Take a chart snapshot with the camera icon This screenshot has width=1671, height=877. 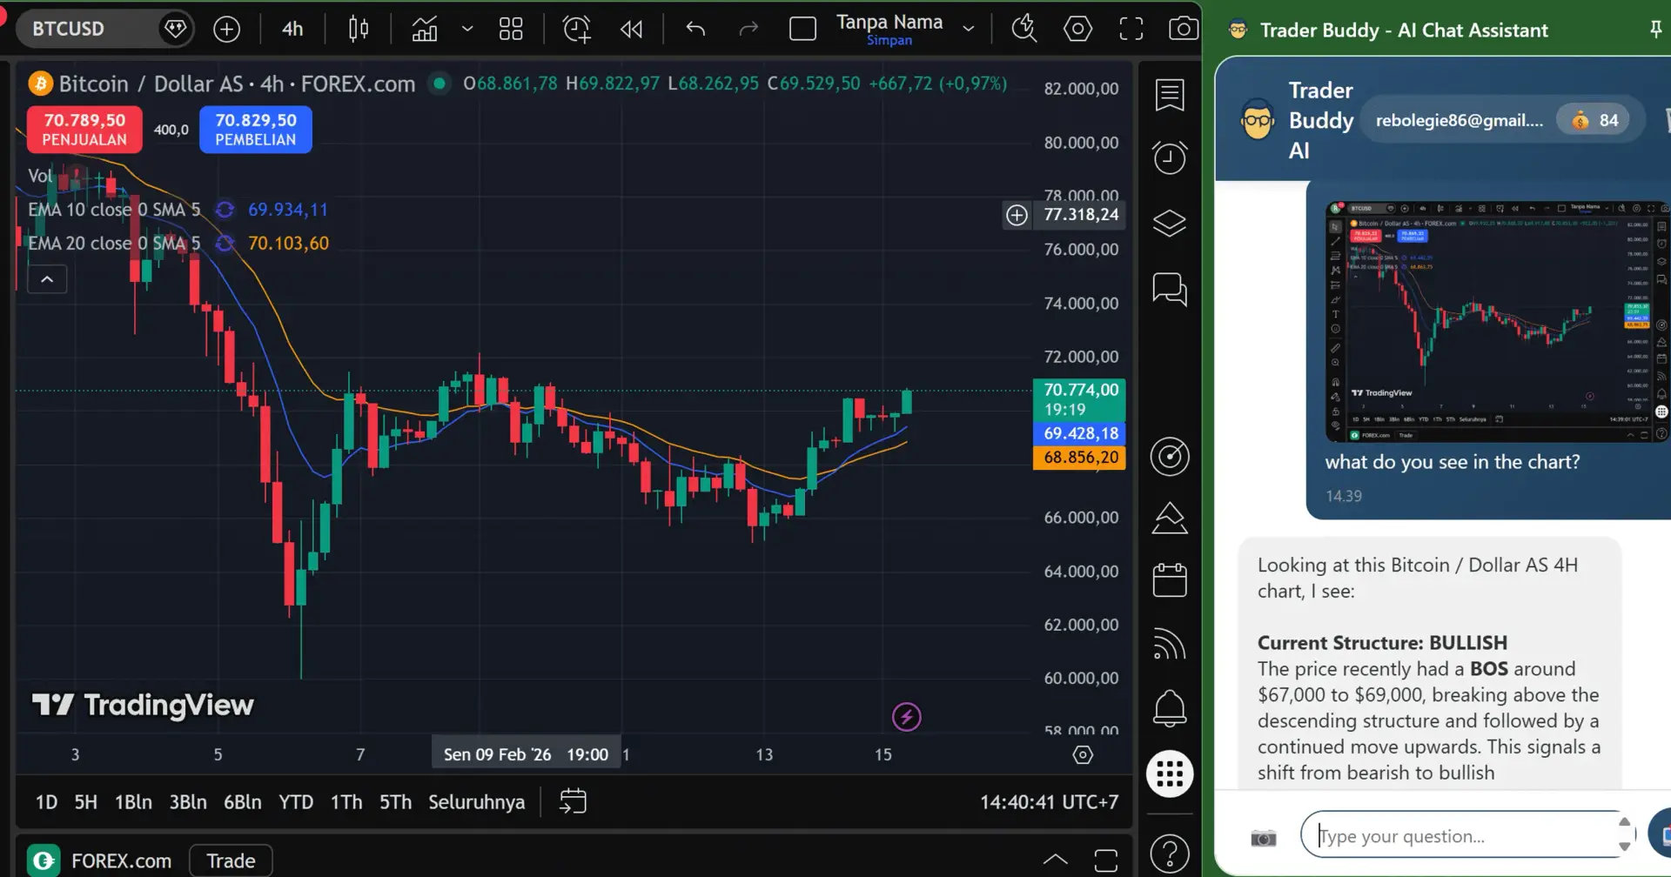pos(1184,29)
